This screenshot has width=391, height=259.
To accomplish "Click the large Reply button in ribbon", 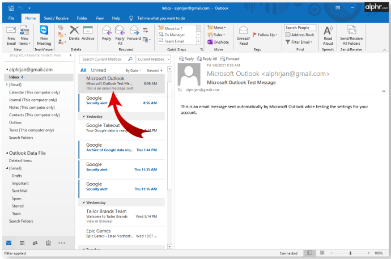I will coord(107,33).
